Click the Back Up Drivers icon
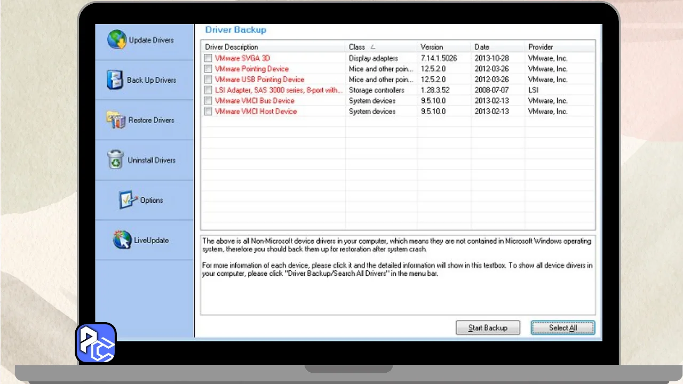Image resolution: width=683 pixels, height=384 pixels. [115, 80]
